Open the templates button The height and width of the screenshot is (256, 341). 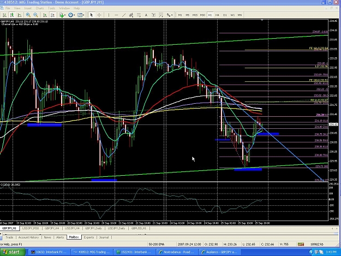pyautogui.click(x=80, y=15)
